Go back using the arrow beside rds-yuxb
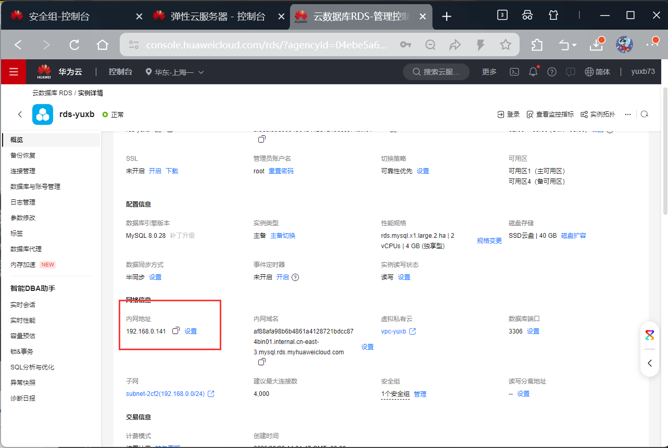This screenshot has height=448, width=668. pyautogui.click(x=20, y=114)
